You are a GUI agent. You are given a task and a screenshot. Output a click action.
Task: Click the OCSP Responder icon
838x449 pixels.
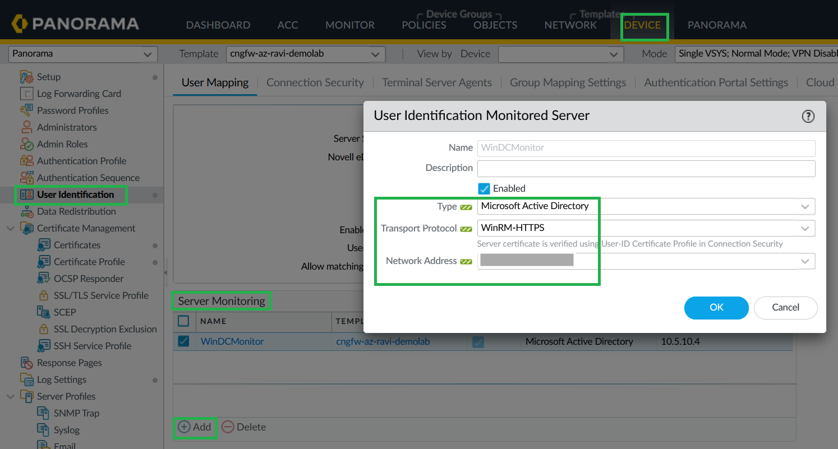[43, 279]
